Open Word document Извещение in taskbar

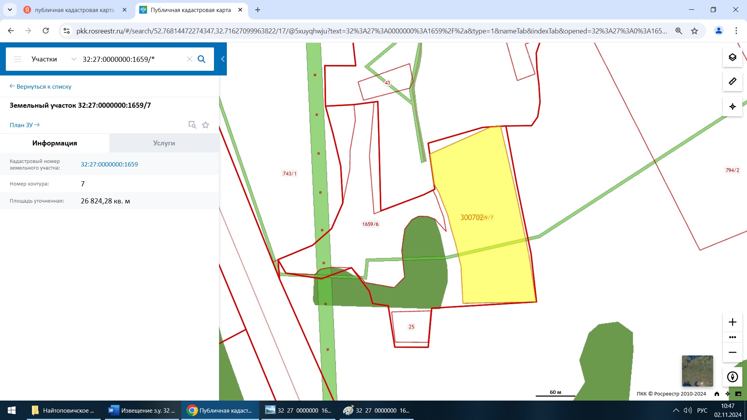(142, 410)
